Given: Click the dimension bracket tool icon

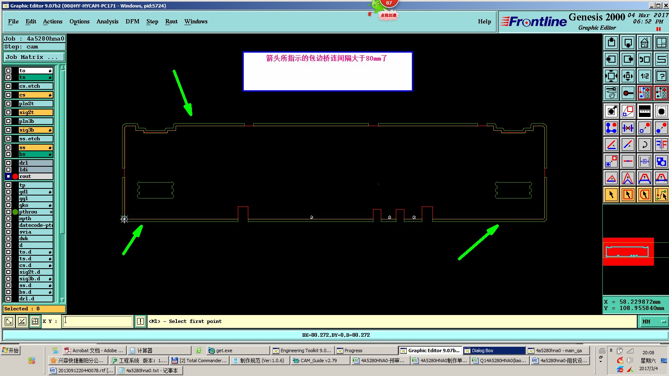Looking at the screenshot, I should pos(645,161).
